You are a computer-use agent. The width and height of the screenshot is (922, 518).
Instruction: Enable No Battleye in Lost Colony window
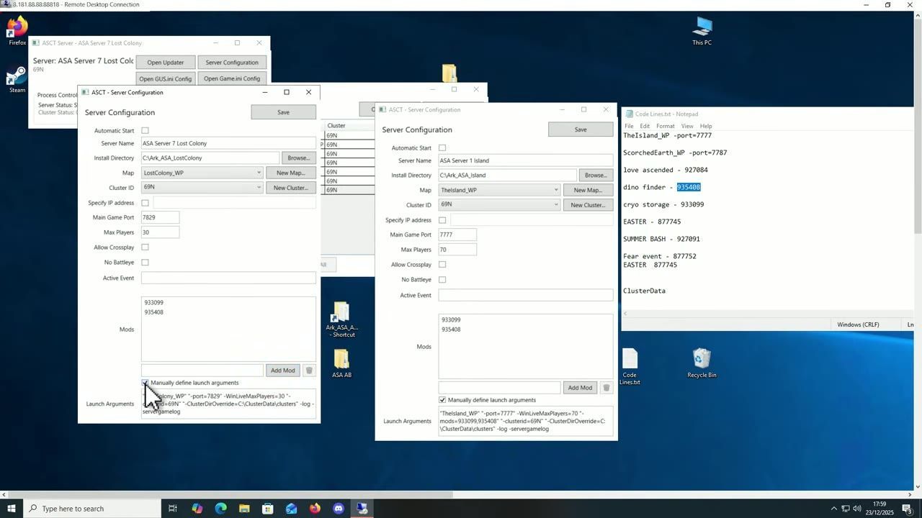145,263
